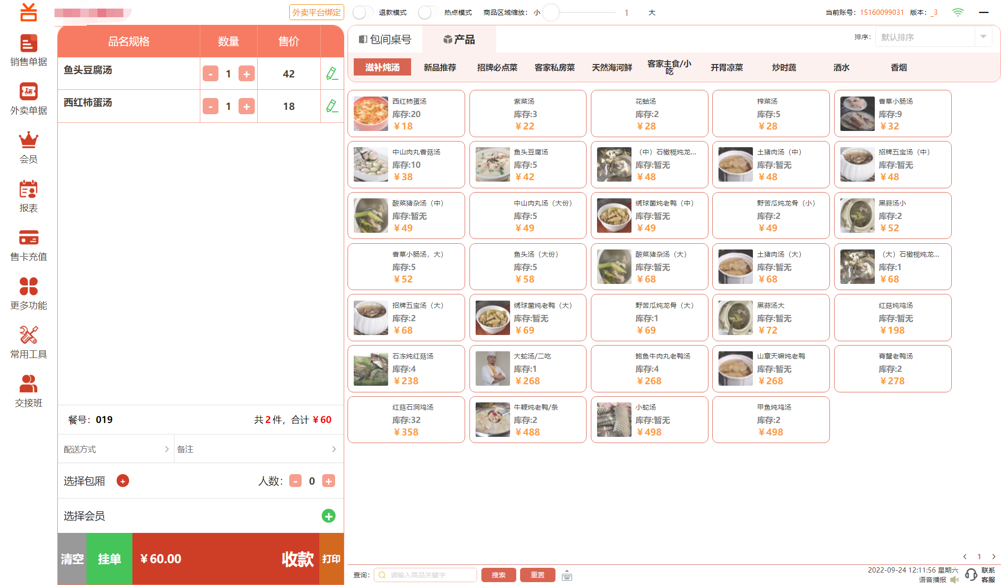Open the on-screen keyboard icon beside 重置
This screenshot has height=585, width=1001.
[x=567, y=575]
